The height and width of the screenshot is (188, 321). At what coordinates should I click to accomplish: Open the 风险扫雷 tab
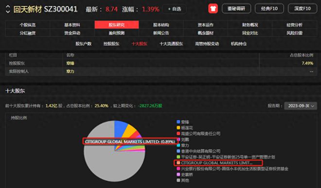tap(294, 33)
